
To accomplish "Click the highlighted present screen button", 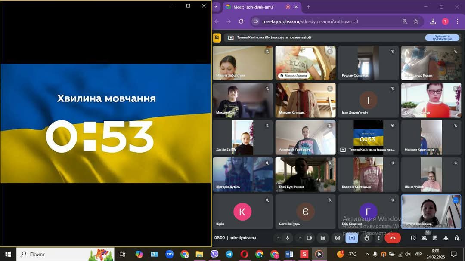I will 352,238.
